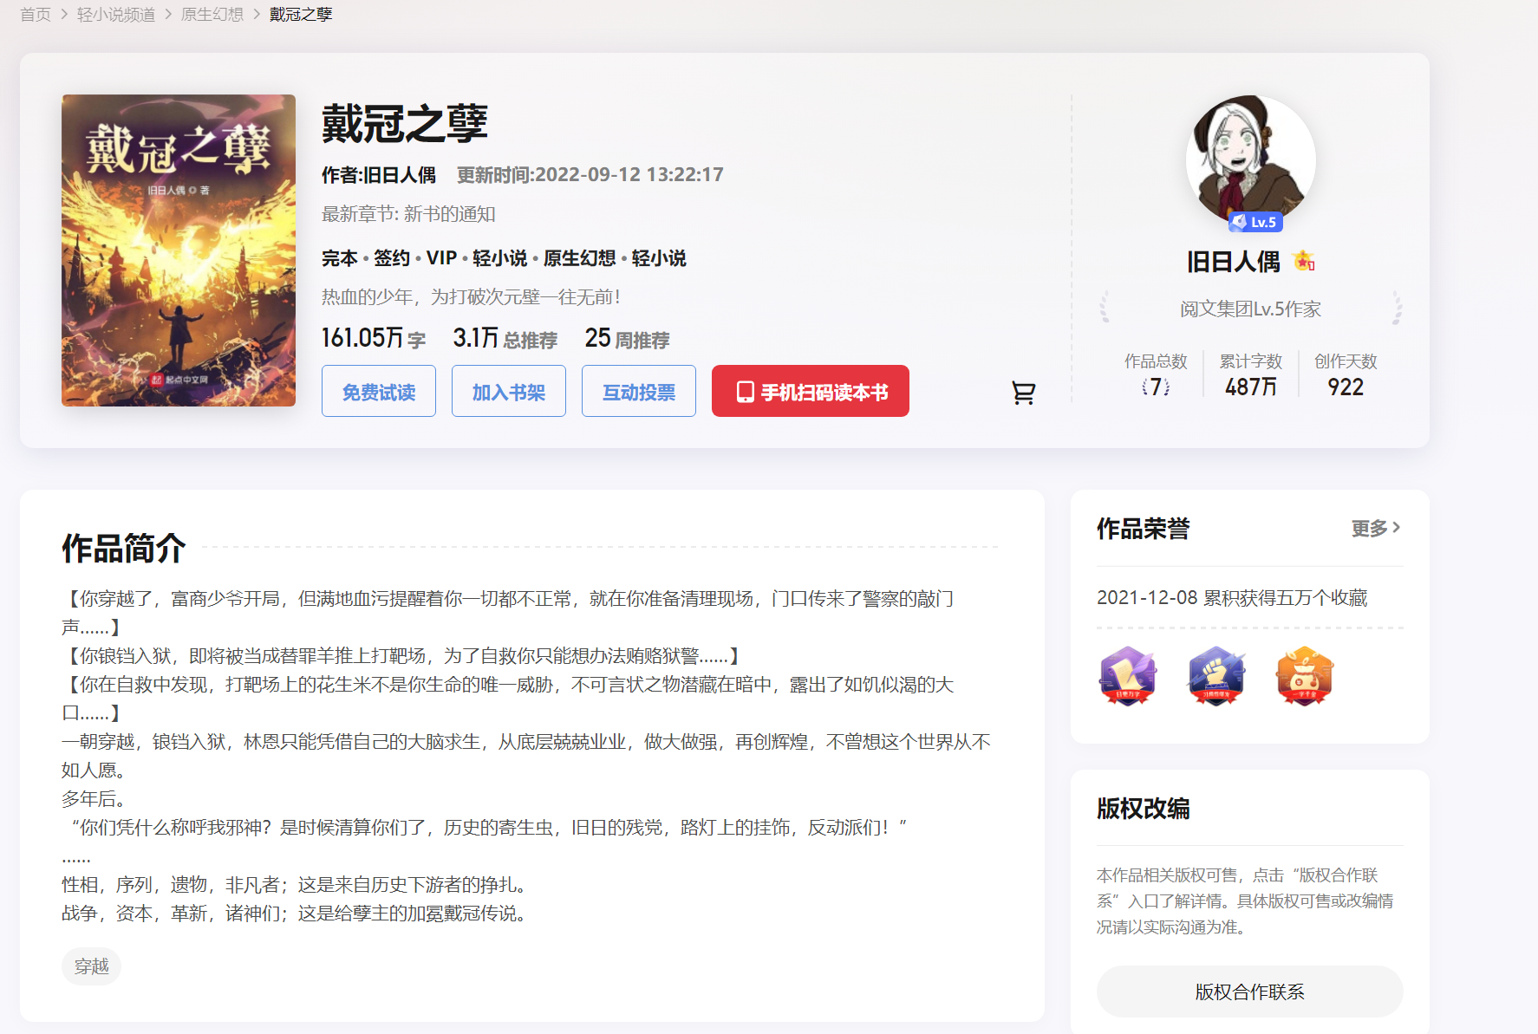Click 阅文集团Lv.5作家 label

click(1250, 309)
